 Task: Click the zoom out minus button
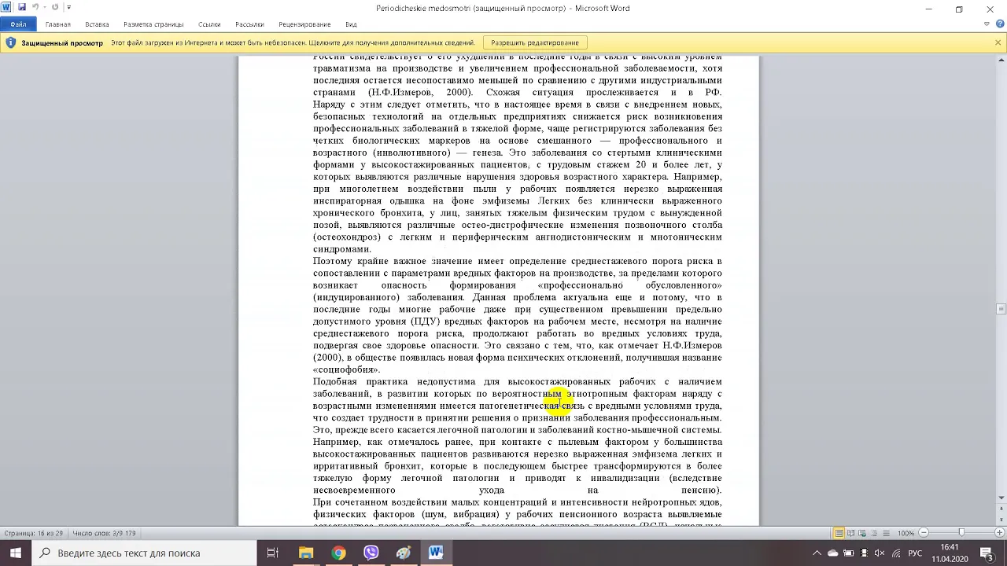pos(924,533)
